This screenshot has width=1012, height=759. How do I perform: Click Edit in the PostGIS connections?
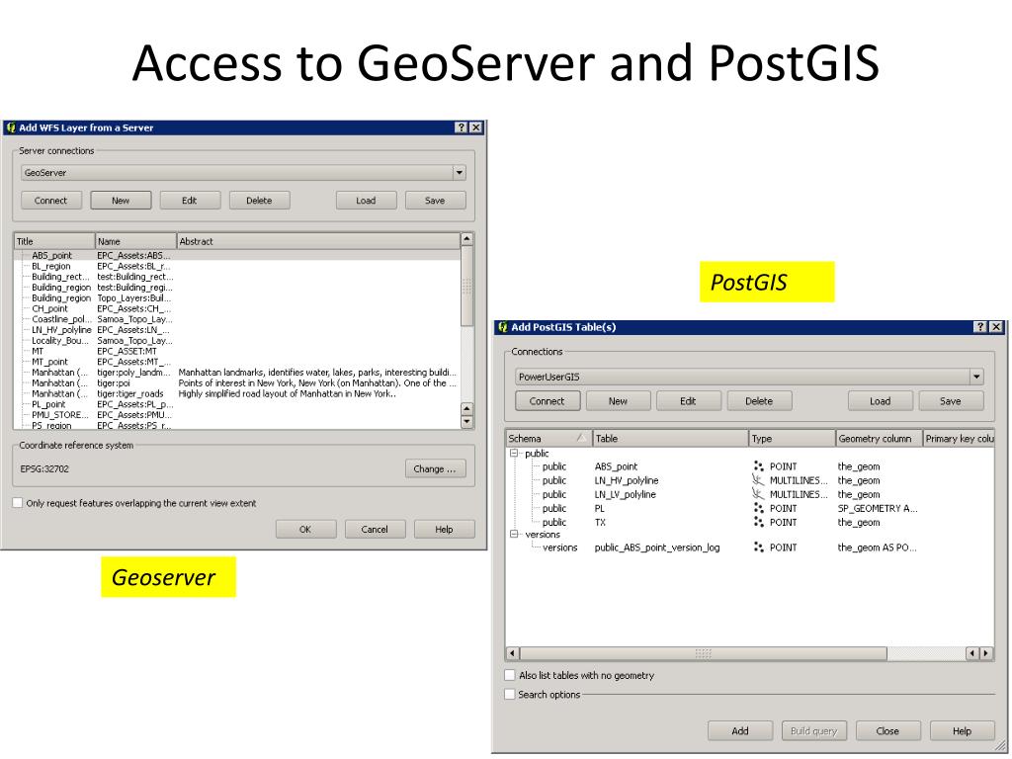click(x=689, y=401)
